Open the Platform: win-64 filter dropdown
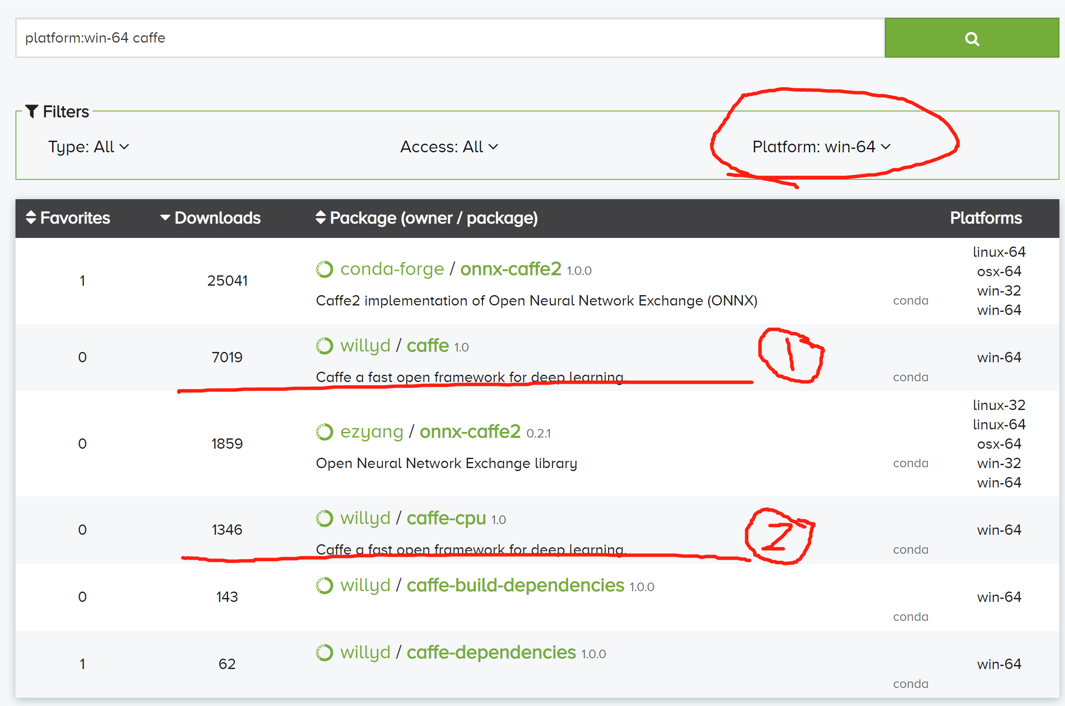The height and width of the screenshot is (706, 1065). [821, 146]
